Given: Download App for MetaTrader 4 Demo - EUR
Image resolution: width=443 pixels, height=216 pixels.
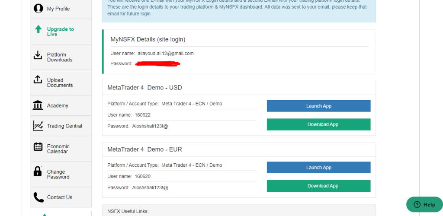Looking at the screenshot, I should tap(319, 186).
